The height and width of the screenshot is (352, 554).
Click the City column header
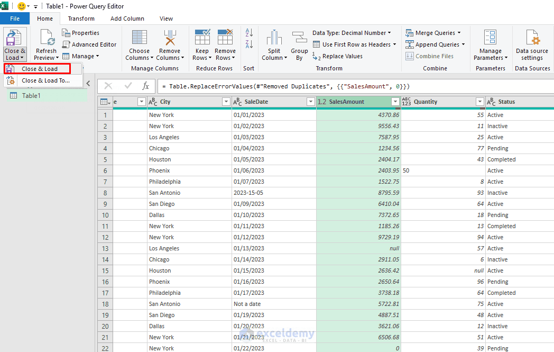tap(189, 102)
